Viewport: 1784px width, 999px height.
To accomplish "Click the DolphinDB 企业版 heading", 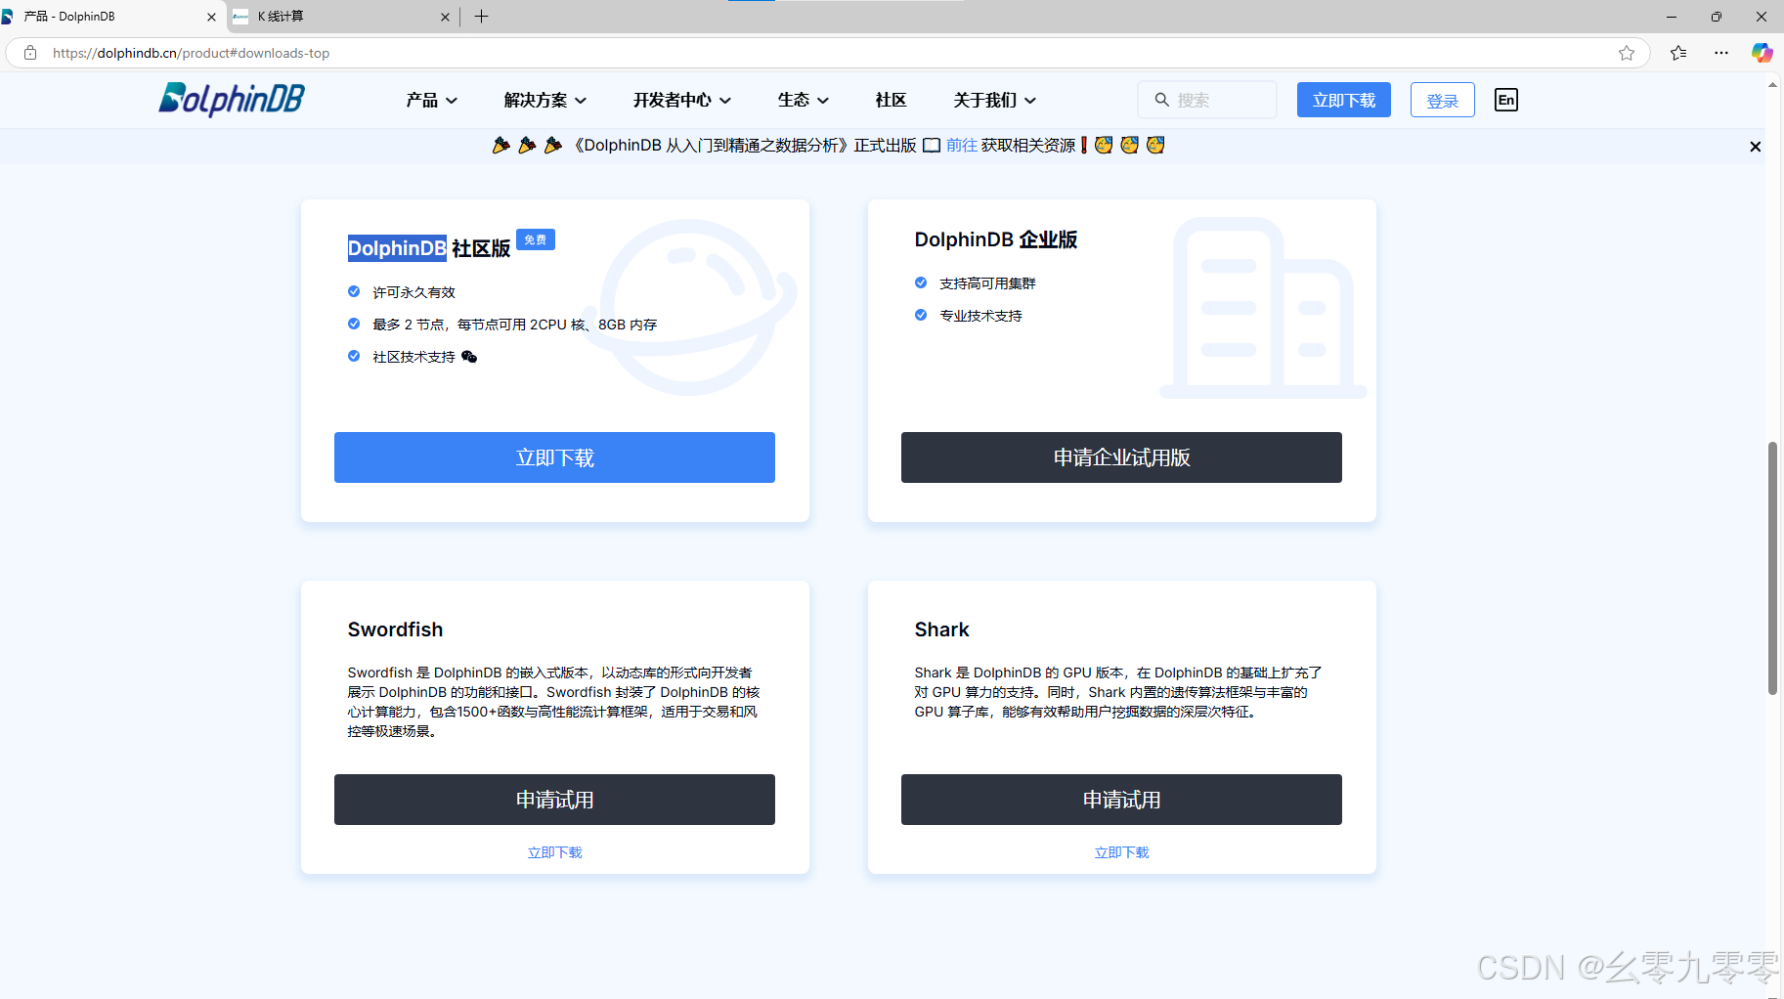I will click(x=995, y=239).
